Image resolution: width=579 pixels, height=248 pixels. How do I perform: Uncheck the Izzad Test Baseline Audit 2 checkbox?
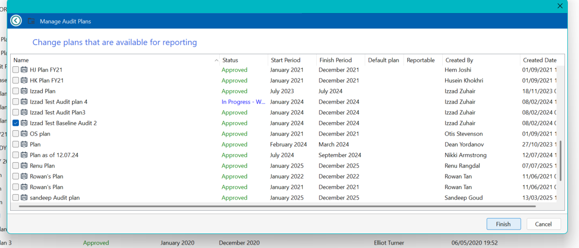pos(16,123)
